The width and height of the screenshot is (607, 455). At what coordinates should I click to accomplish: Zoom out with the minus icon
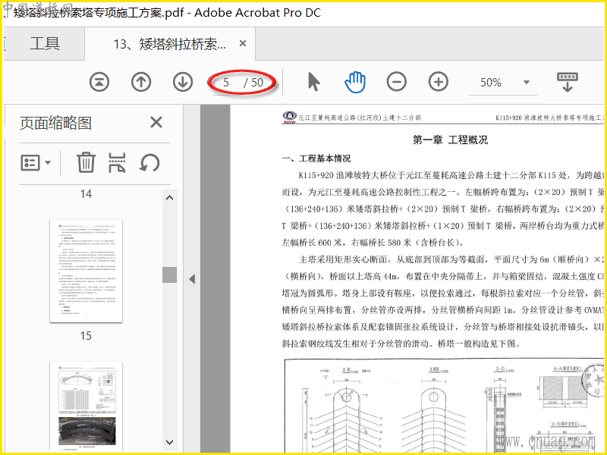click(397, 82)
